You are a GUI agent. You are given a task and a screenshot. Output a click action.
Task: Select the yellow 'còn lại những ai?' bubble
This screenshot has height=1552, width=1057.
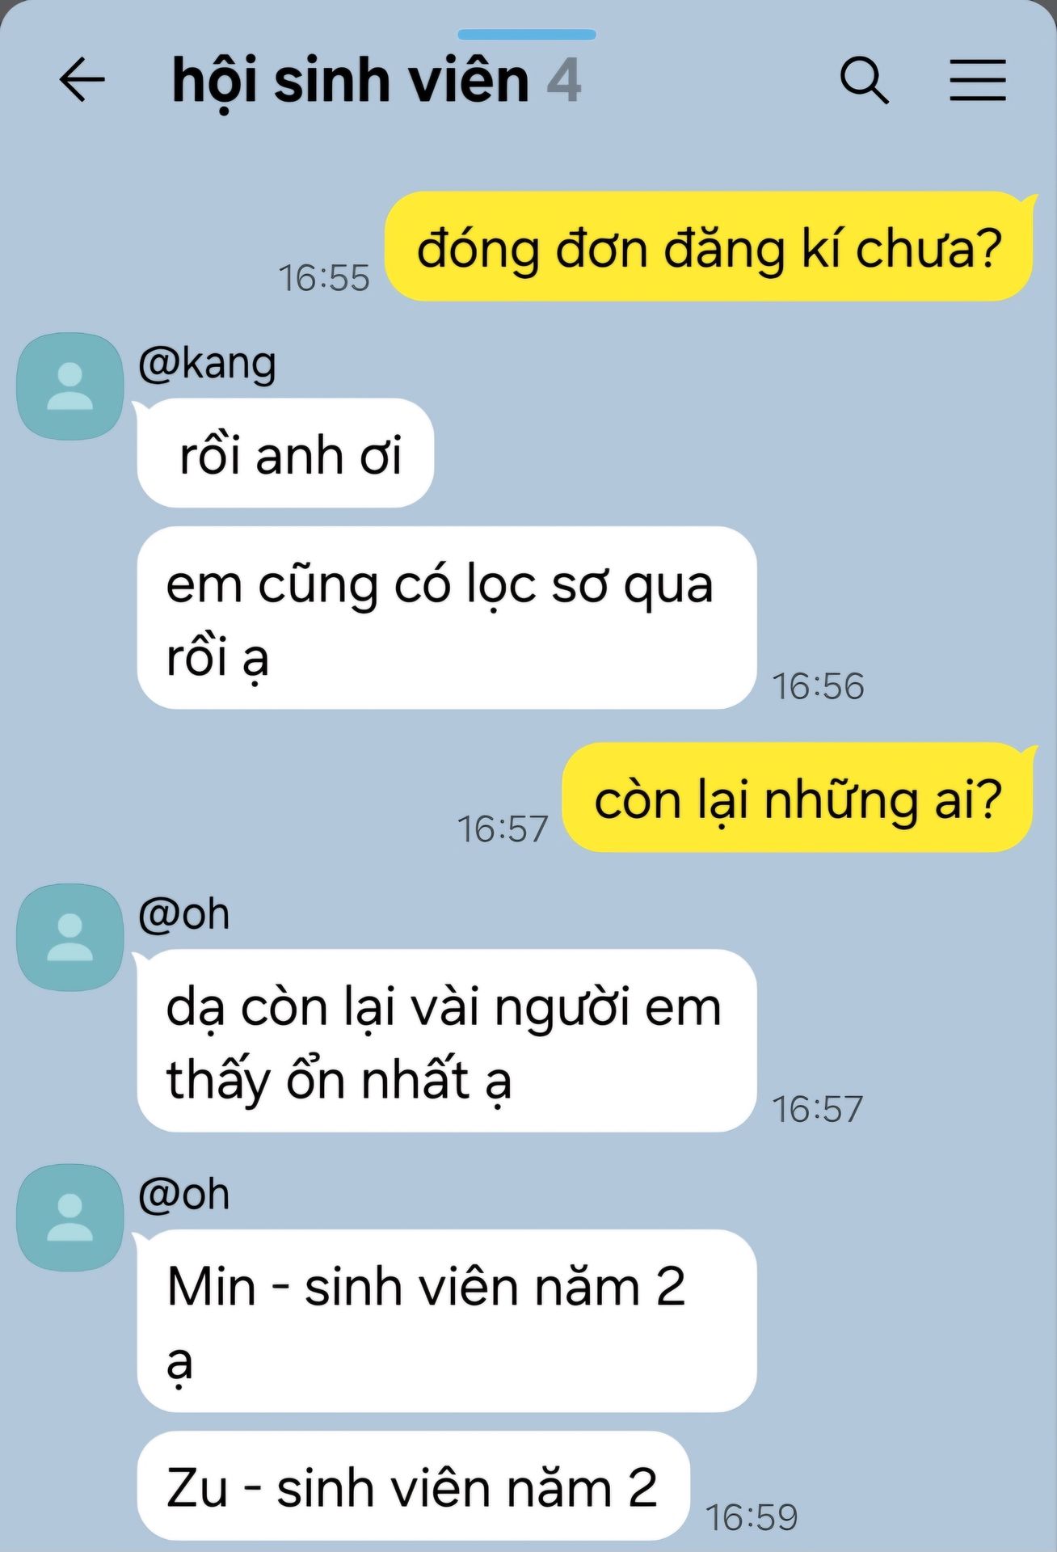[x=798, y=798]
